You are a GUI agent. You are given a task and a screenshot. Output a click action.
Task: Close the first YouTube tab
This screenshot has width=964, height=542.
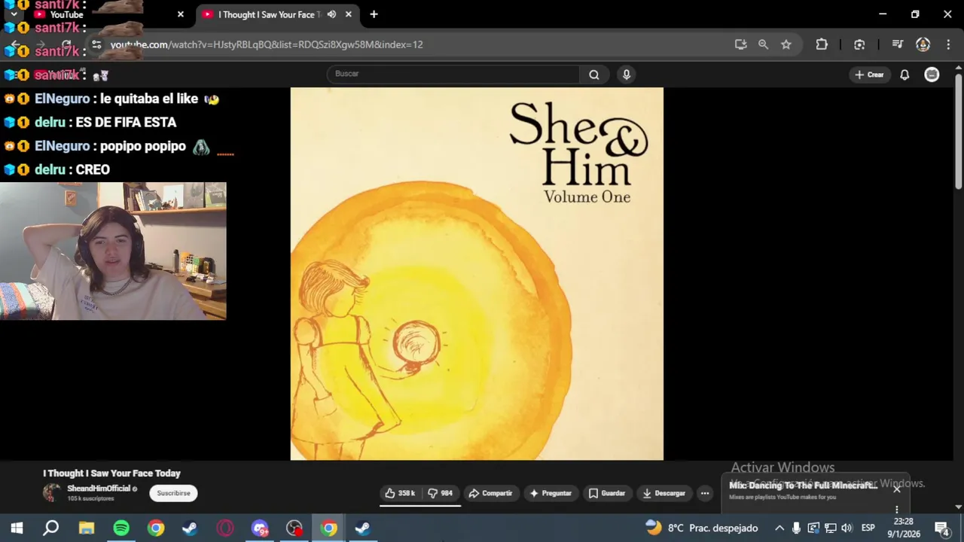pyautogui.click(x=180, y=14)
